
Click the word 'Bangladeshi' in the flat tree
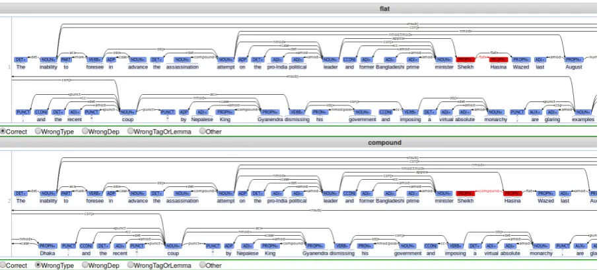tap(390, 67)
